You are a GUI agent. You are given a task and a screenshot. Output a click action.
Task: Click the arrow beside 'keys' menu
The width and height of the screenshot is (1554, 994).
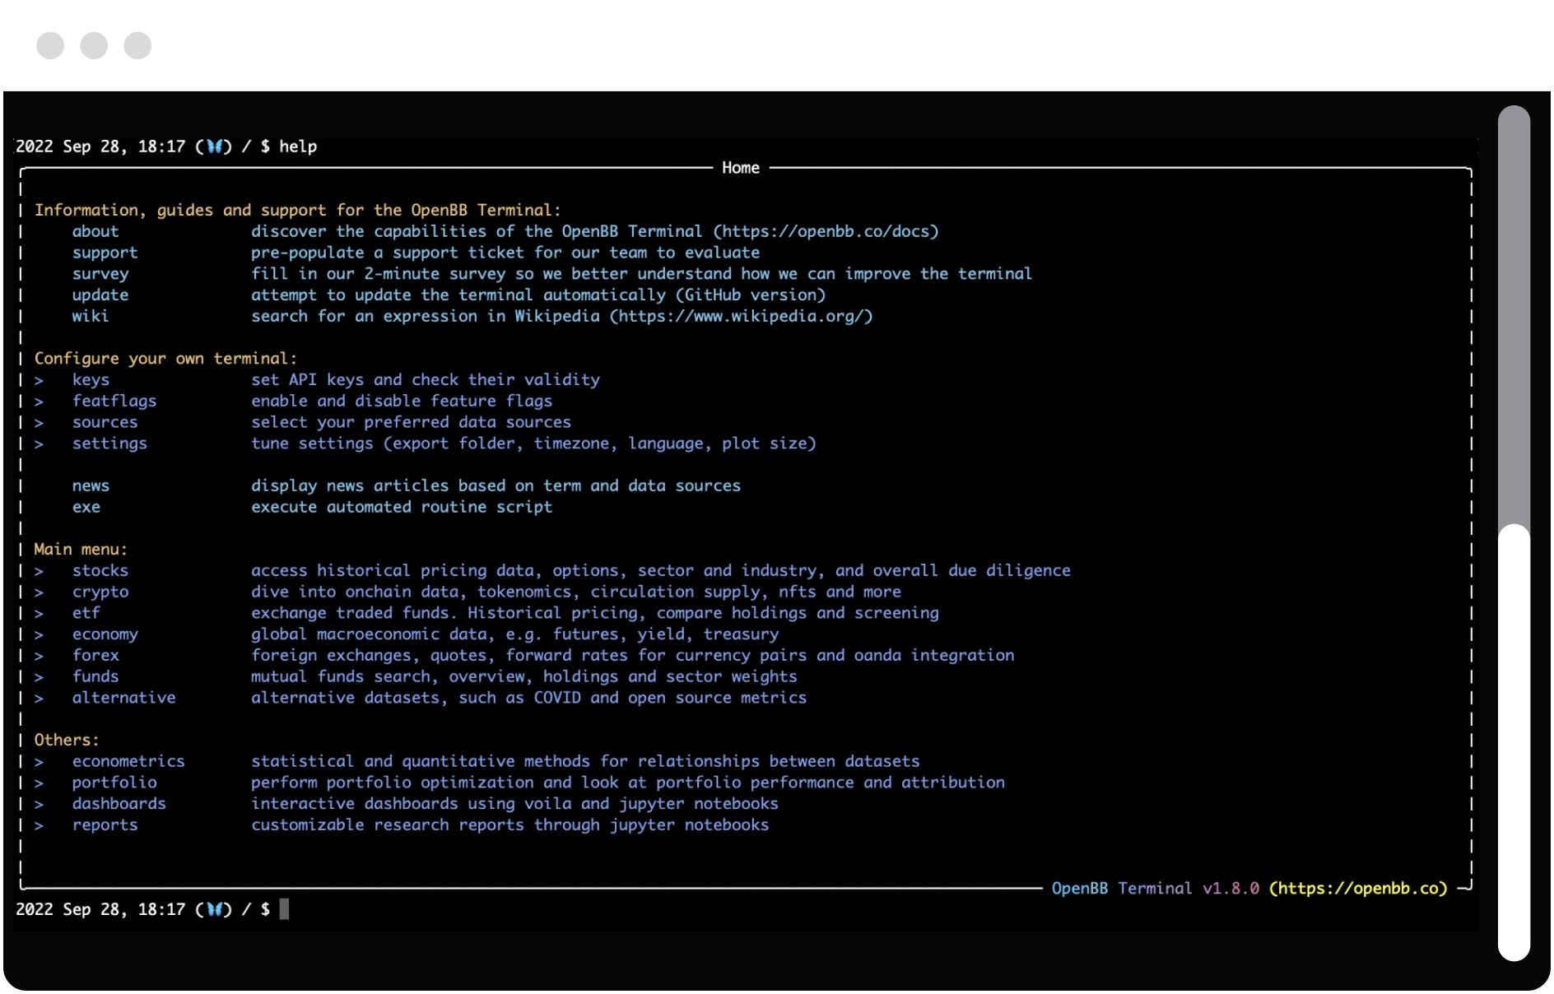[x=39, y=380]
